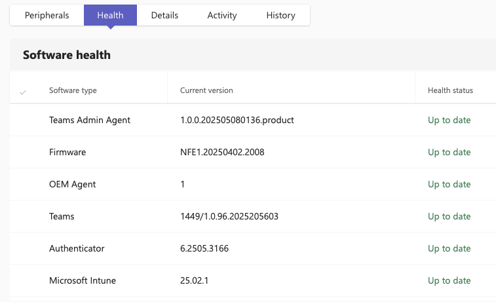The image size is (496, 302).
Task: Go to the Details tab
Action: tap(164, 15)
